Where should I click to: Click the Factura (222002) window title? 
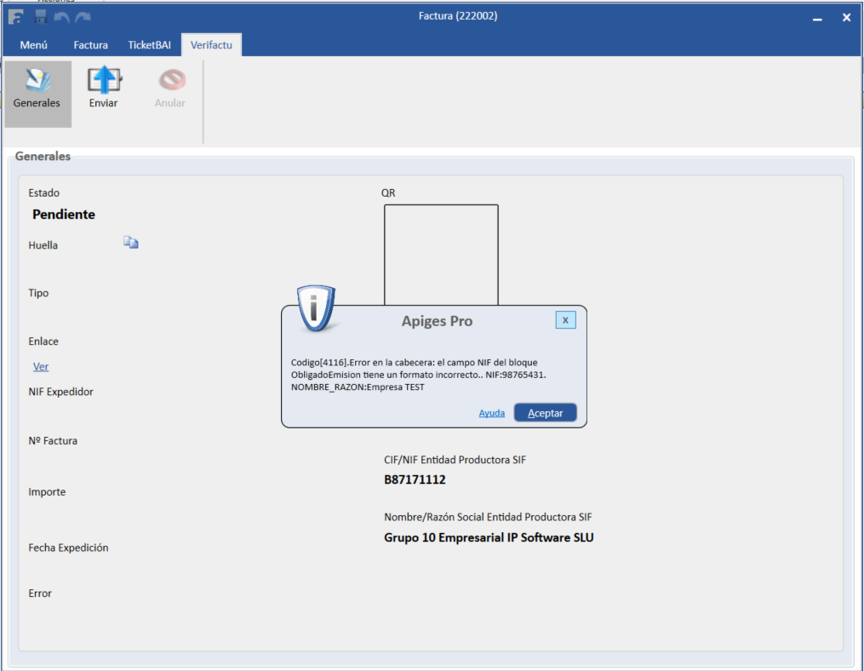click(x=458, y=16)
